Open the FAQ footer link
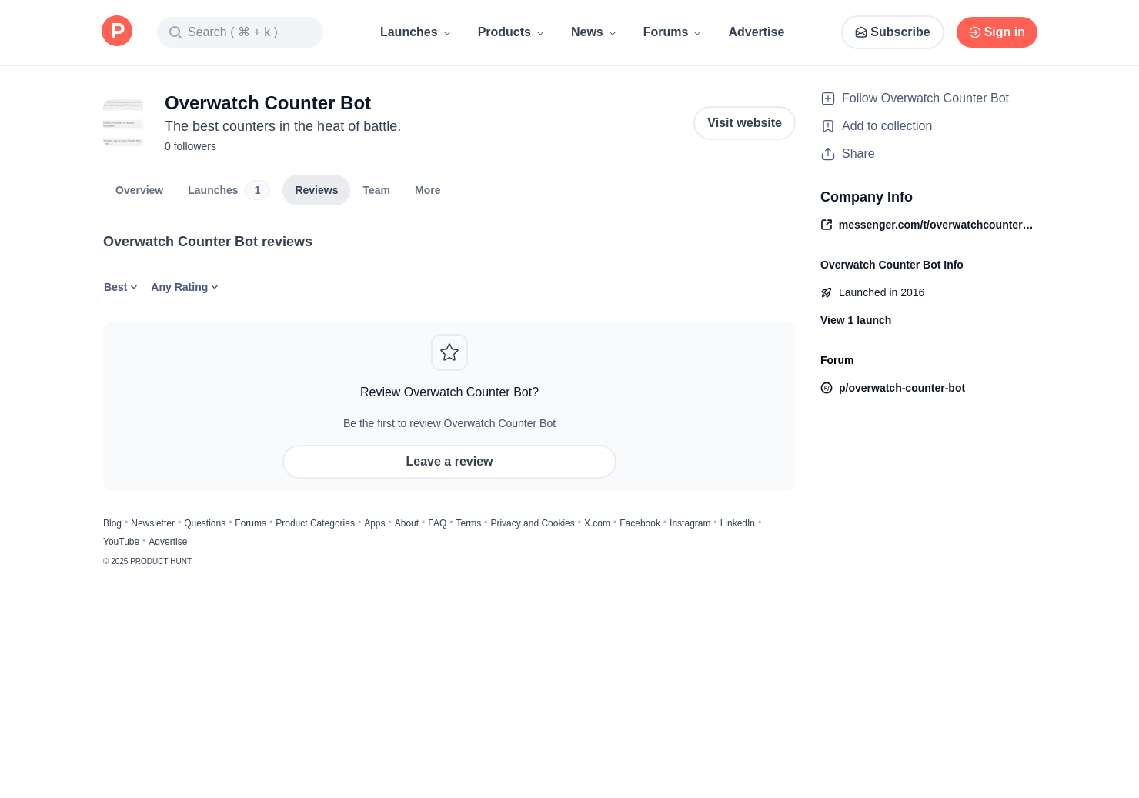The width and height of the screenshot is (1139, 798). 437,523
